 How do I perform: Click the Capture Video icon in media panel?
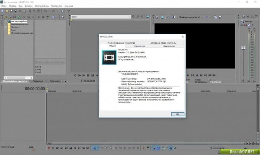(10, 17)
